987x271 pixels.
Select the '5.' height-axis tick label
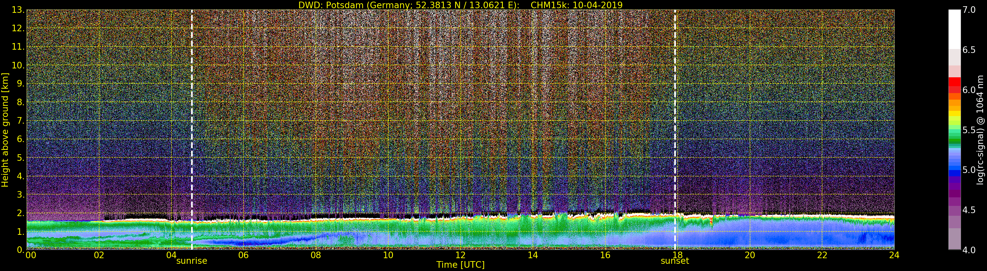[x=21, y=158]
